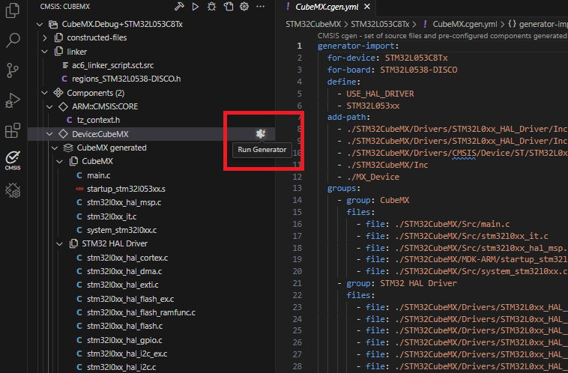The image size is (568, 373).
Task: Open stm32l0xx_hal_i2c.c file
Action: (121, 367)
